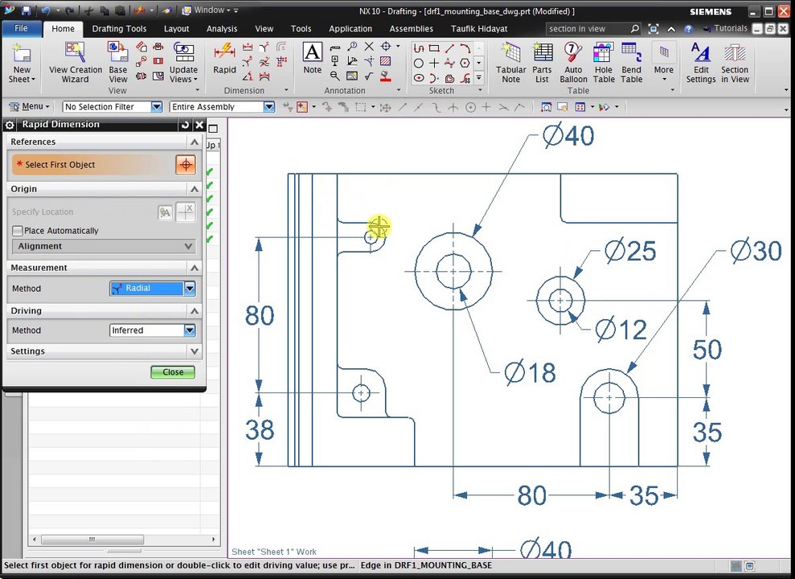Click the Close button in dialog
Image resolution: width=795 pixels, height=579 pixels.
(173, 372)
